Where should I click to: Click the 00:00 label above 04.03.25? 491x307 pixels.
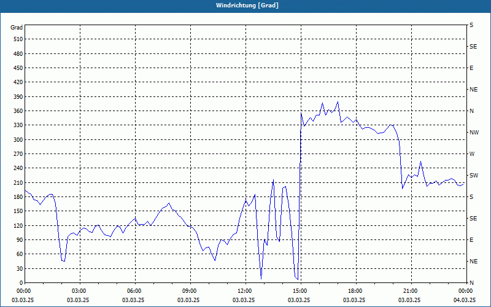click(x=466, y=291)
